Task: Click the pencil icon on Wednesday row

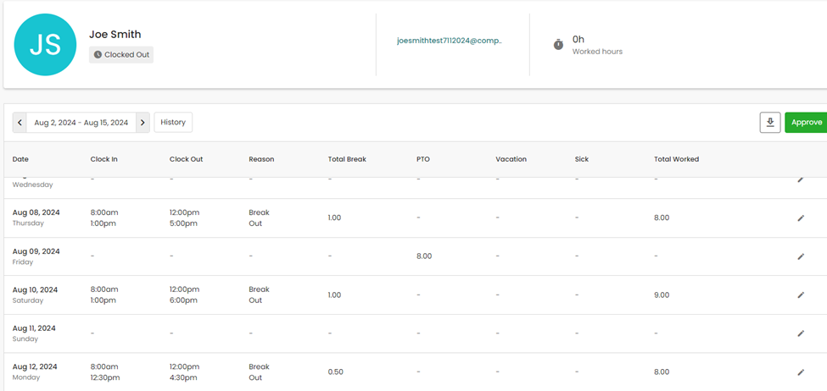Action: pos(801,179)
